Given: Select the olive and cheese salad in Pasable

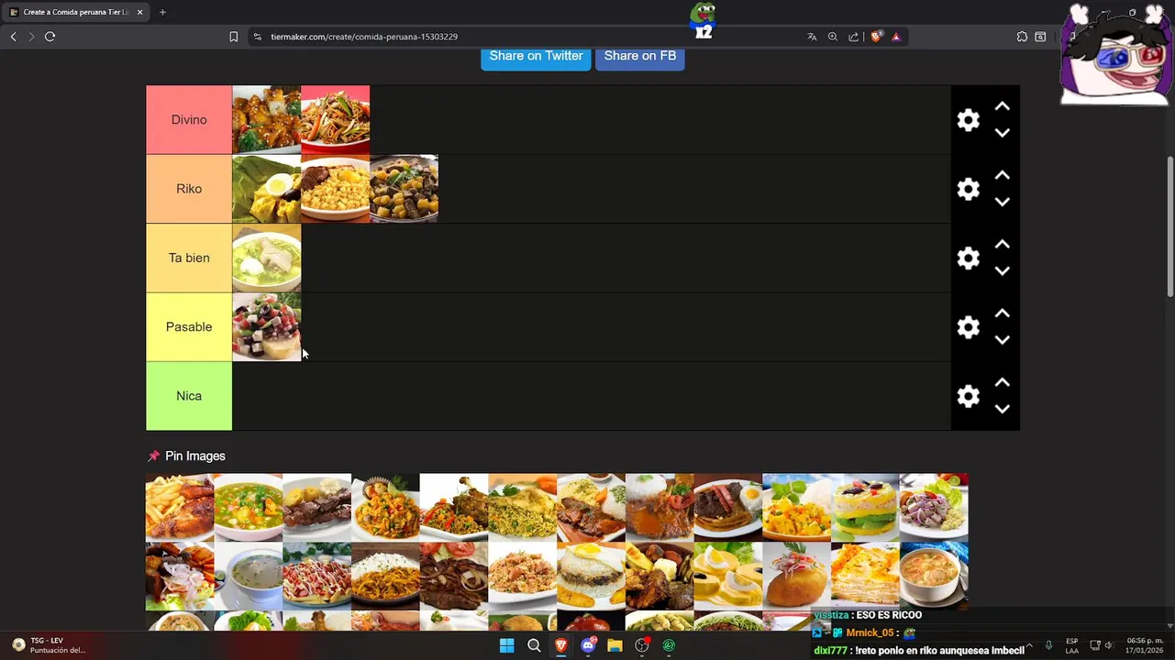Looking at the screenshot, I should pyautogui.click(x=267, y=327).
